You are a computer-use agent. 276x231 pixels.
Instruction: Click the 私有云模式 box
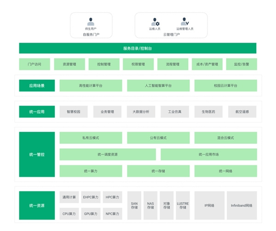click(x=91, y=138)
